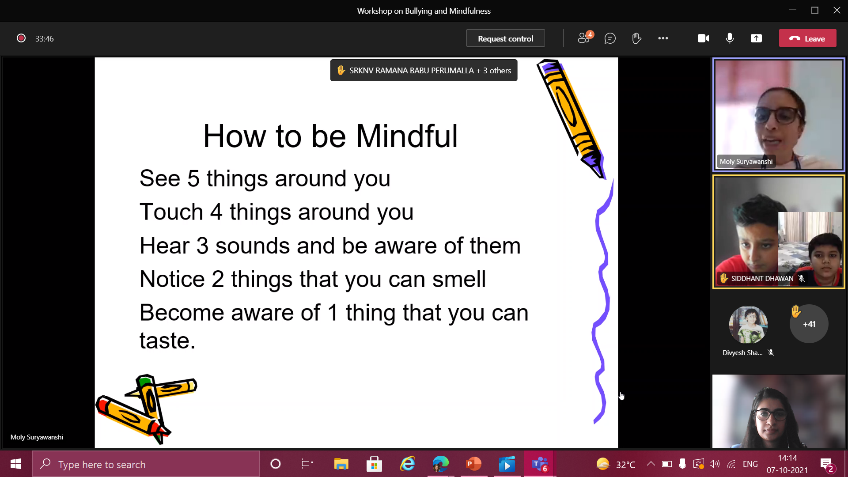The image size is (848, 477).
Task: Expand hidden system tray icons
Action: coord(651,464)
